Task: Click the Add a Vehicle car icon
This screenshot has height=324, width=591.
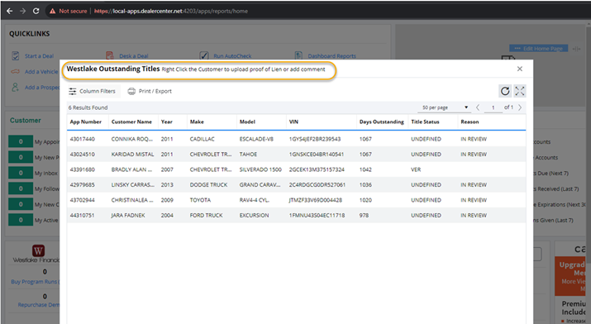Action: pos(15,72)
